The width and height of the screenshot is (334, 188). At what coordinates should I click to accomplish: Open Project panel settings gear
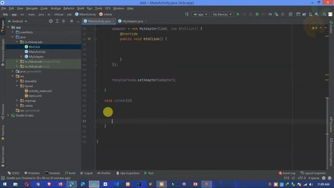click(x=71, y=21)
